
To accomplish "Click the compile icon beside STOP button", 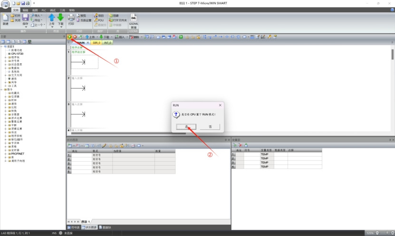I will tap(80, 37).
